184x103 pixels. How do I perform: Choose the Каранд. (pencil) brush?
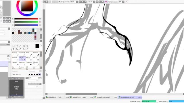click(x=16, y=54)
